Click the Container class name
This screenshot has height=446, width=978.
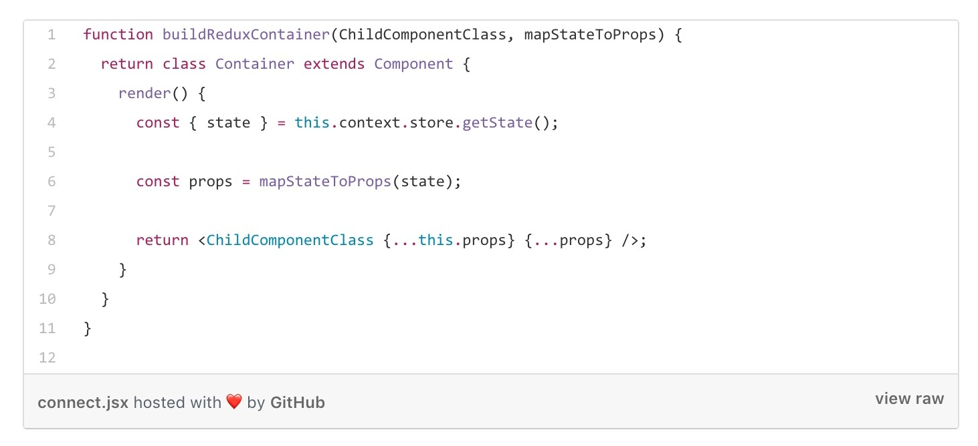click(255, 64)
